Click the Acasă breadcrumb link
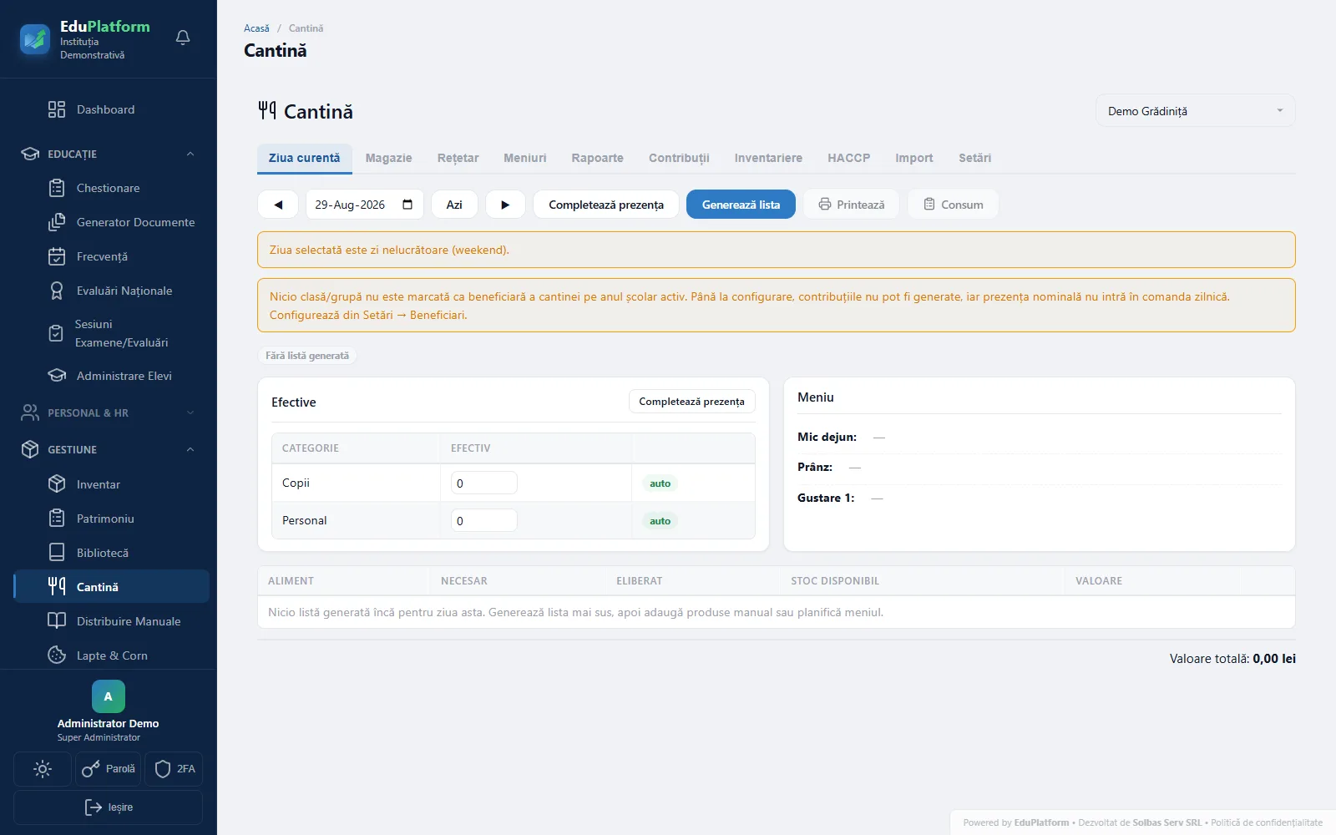 pyautogui.click(x=256, y=28)
